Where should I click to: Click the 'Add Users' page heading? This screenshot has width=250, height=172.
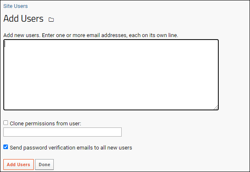pyautogui.click(x=23, y=18)
